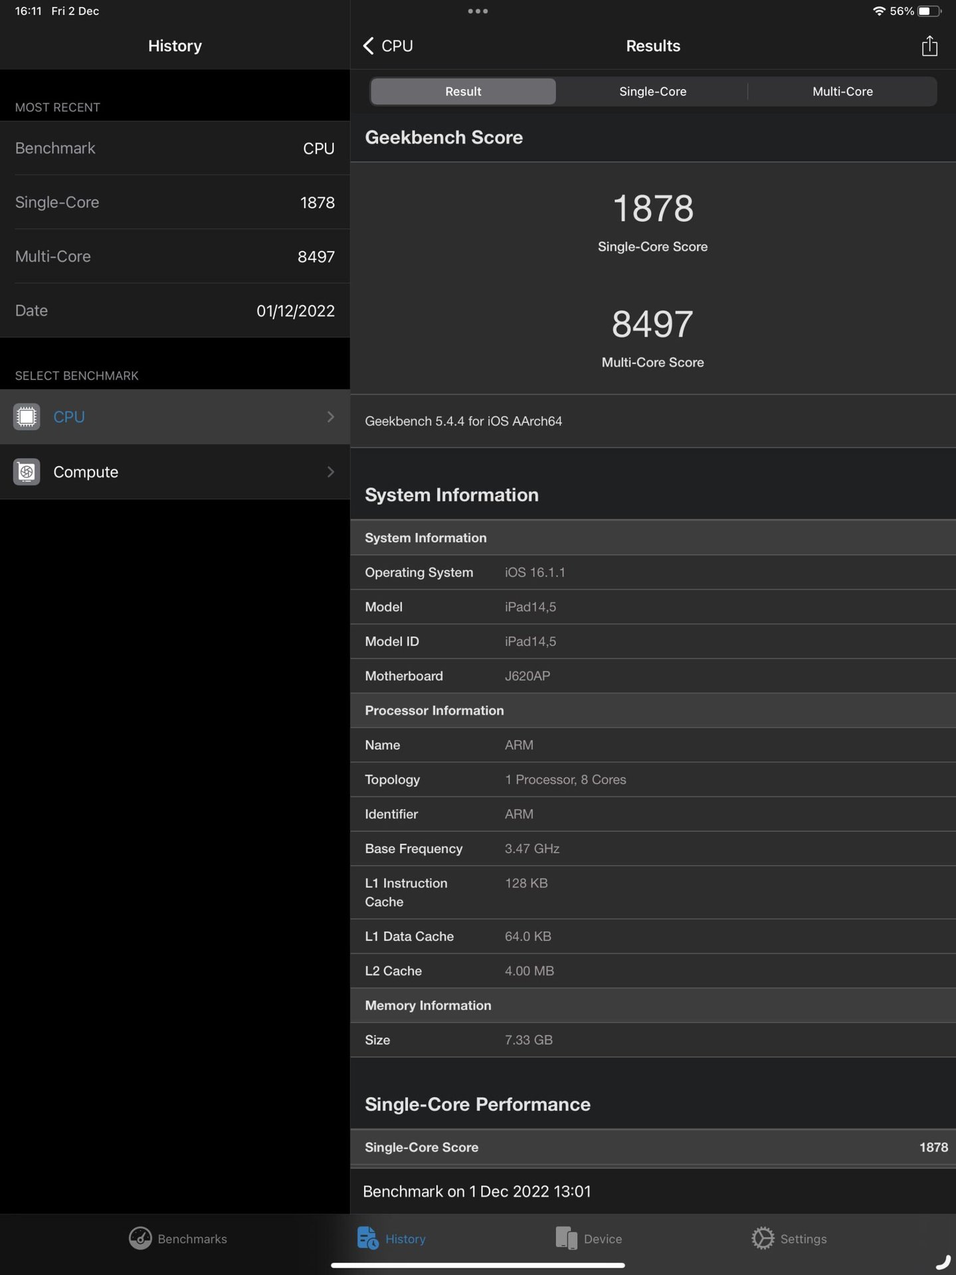This screenshot has height=1275, width=956.
Task: Tap the three-dot multitasking icon at top
Action: (478, 11)
